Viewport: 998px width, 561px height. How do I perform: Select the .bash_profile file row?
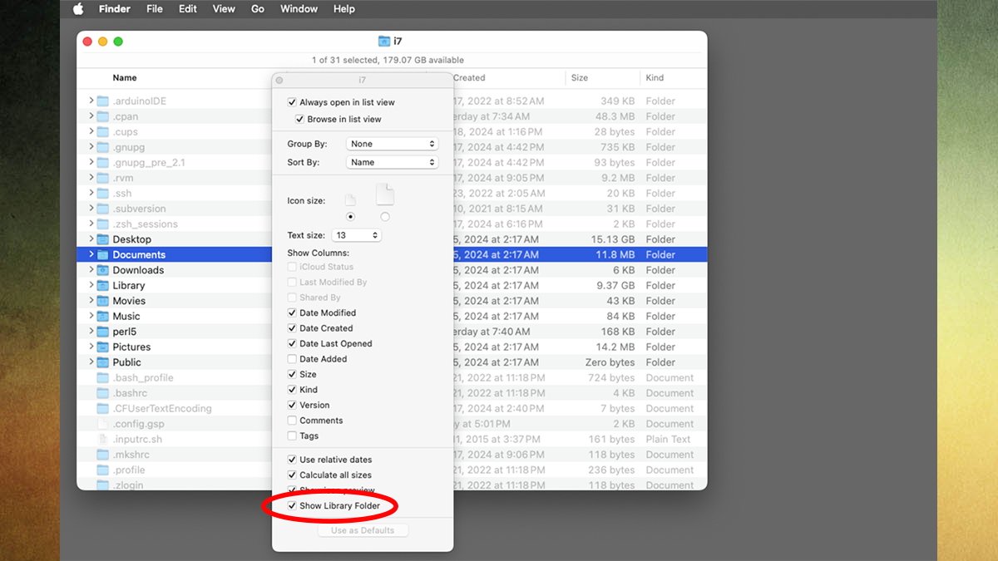click(392, 378)
